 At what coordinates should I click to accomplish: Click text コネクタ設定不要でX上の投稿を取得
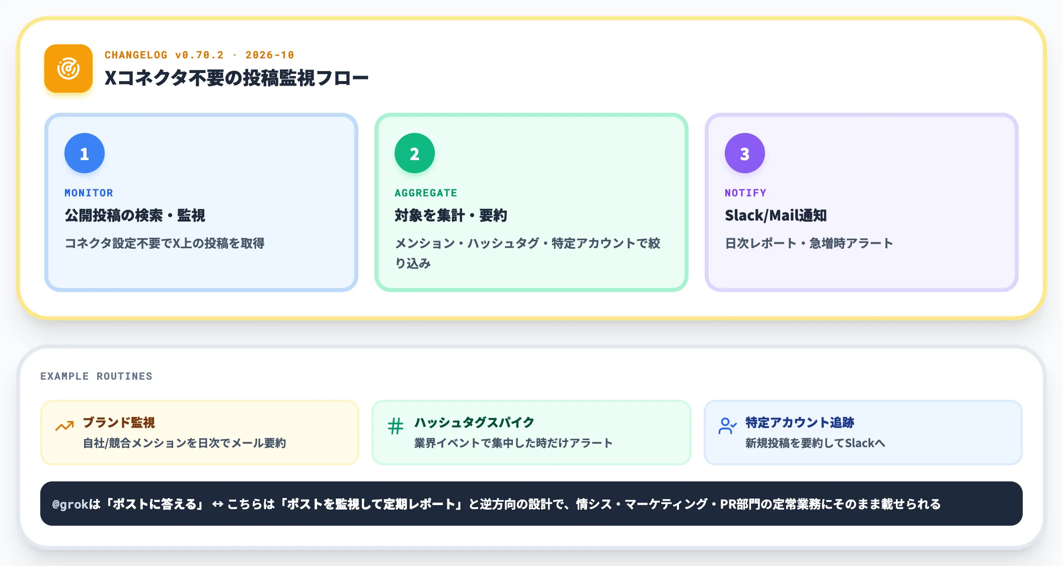point(165,243)
